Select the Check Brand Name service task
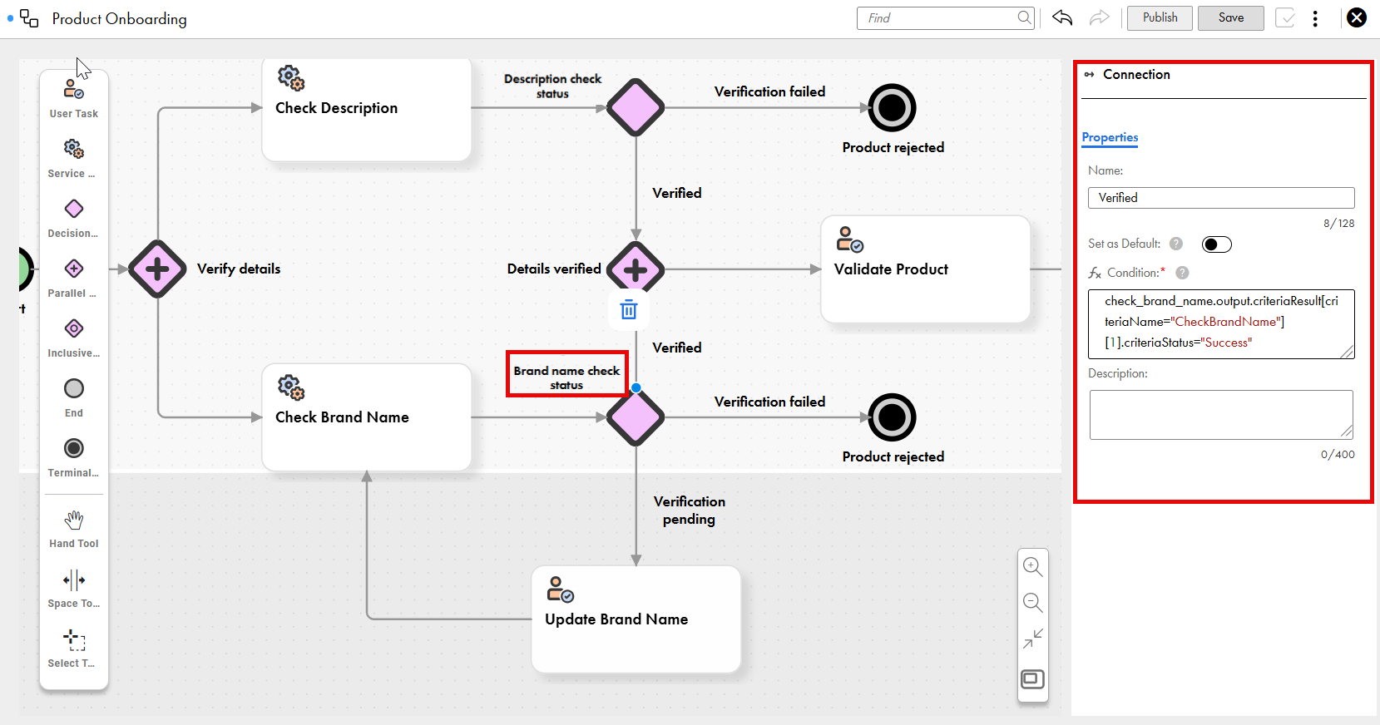 pyautogui.click(x=367, y=417)
